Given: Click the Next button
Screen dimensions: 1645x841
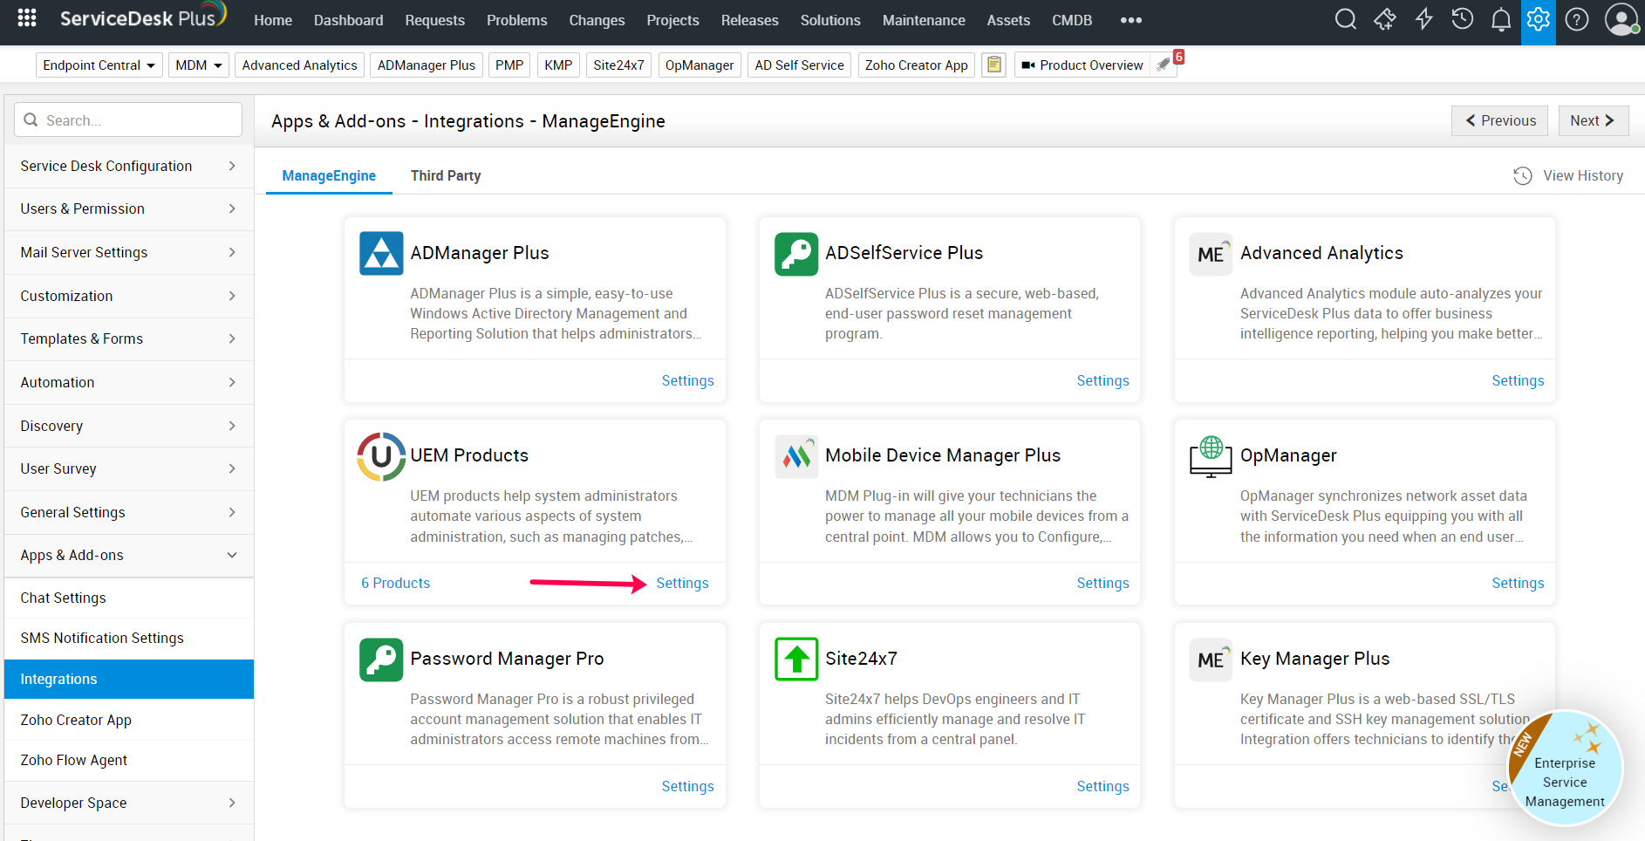Looking at the screenshot, I should [x=1592, y=120].
